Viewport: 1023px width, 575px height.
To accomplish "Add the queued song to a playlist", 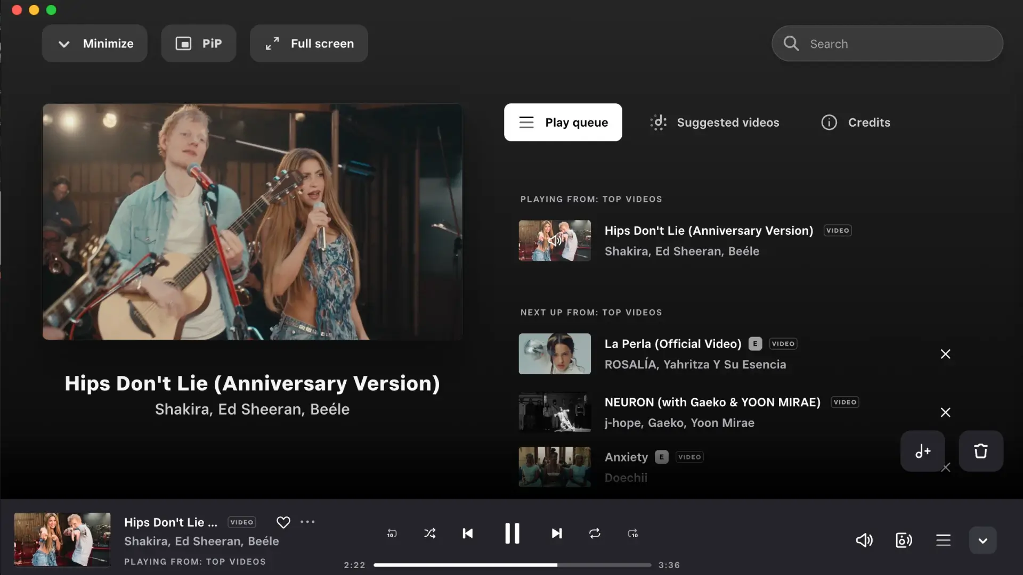I will (x=923, y=451).
